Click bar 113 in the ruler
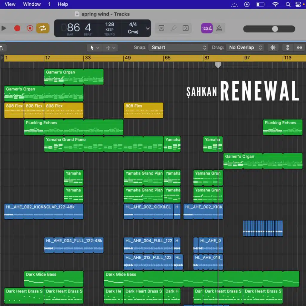This screenshot has width=306, height=306. [288, 58]
